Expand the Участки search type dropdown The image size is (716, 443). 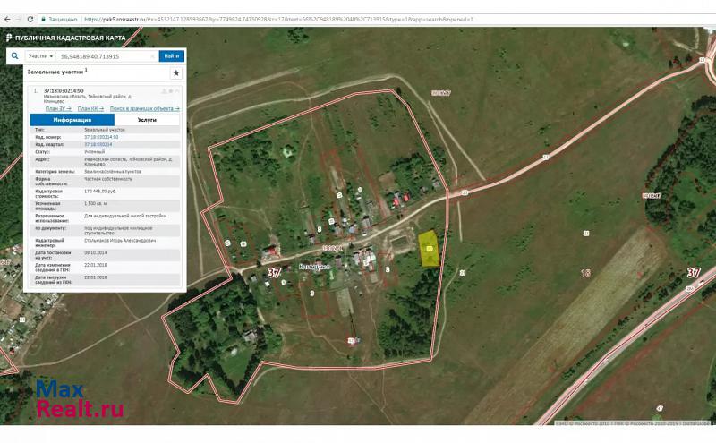pos(40,56)
